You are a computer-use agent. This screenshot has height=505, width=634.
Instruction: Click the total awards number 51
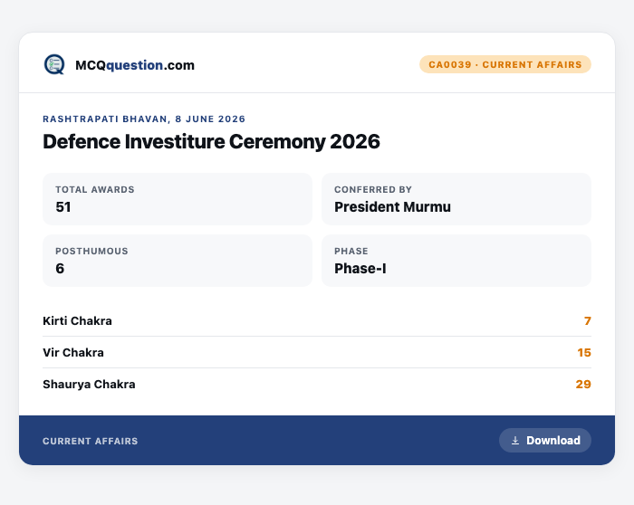pos(63,207)
